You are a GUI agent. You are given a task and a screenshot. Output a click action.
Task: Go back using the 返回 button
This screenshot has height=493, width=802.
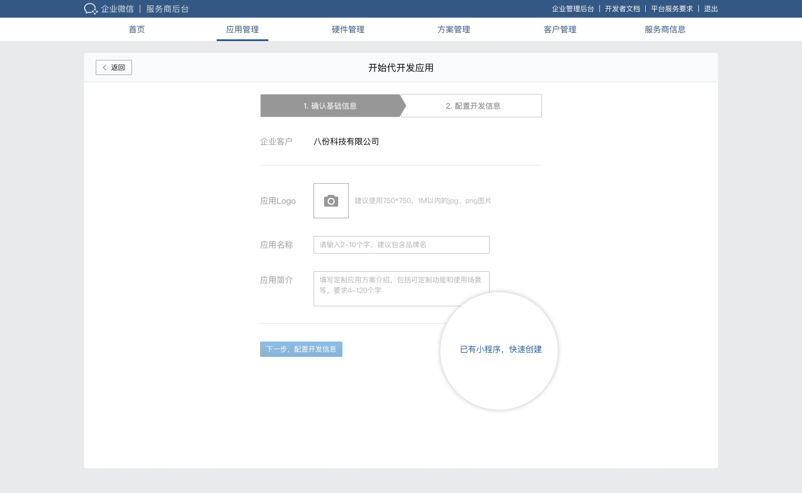(114, 67)
